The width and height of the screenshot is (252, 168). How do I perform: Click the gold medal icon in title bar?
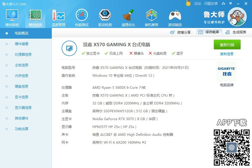188,3
